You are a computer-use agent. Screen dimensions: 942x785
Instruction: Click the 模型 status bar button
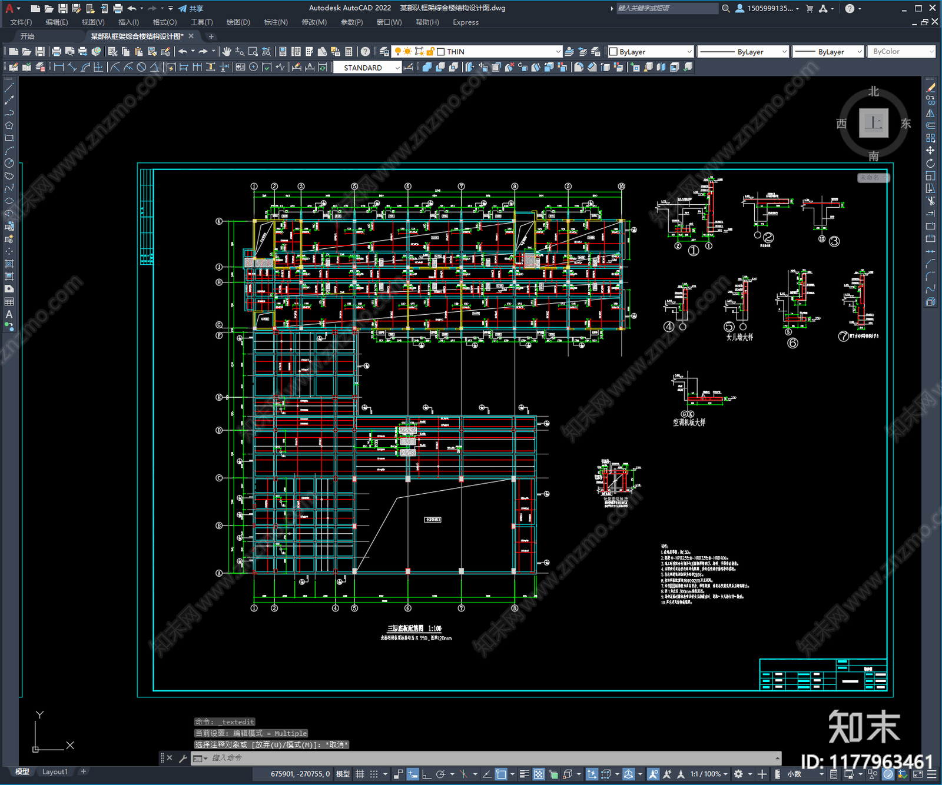pos(343,774)
